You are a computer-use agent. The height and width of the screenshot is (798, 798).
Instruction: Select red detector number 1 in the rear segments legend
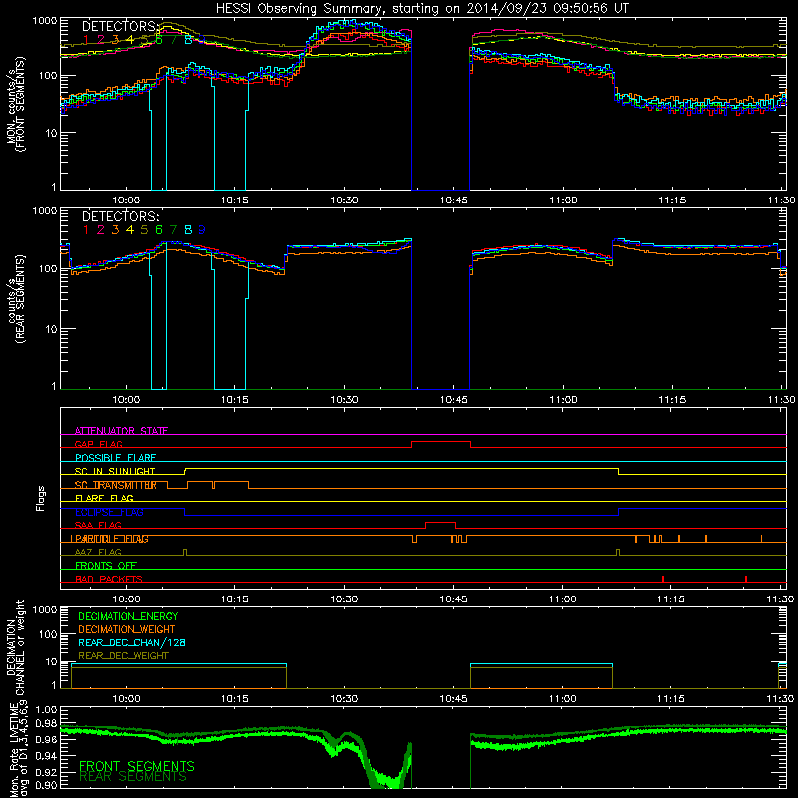pyautogui.click(x=86, y=230)
